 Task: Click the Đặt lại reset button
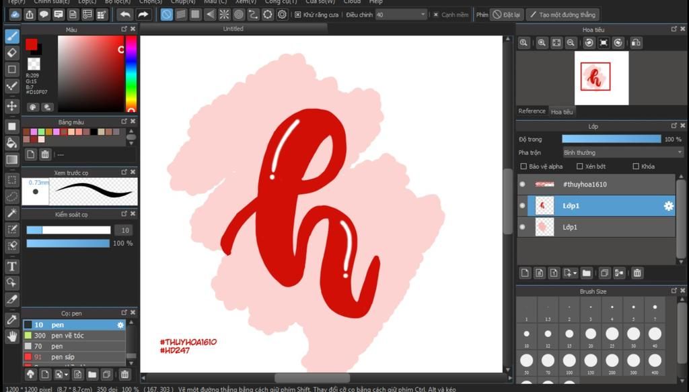[506, 15]
